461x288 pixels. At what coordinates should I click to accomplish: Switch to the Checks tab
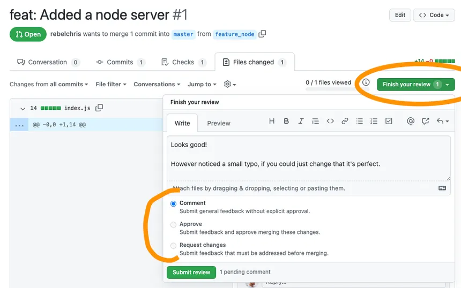(x=184, y=62)
